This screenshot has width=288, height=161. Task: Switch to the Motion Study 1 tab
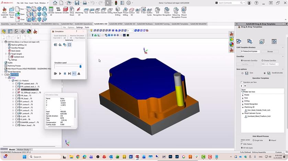(24, 149)
